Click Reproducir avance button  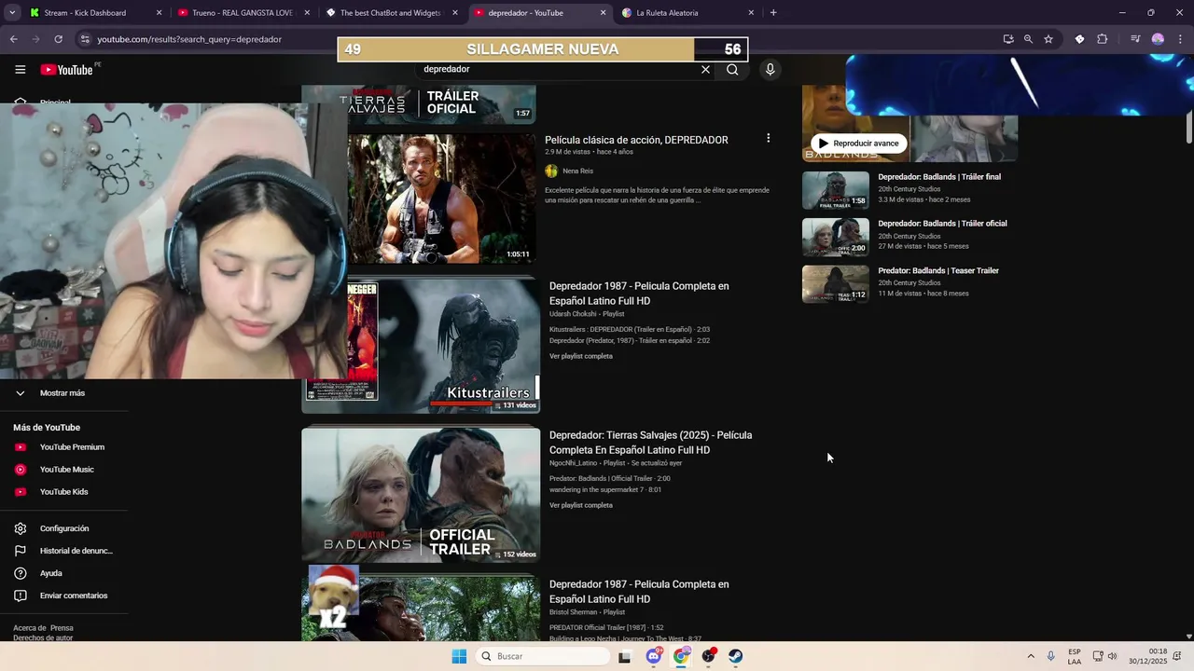(858, 144)
